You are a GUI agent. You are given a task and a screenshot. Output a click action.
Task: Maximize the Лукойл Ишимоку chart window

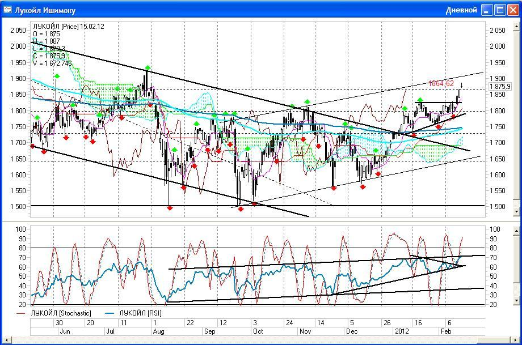[x=500, y=10]
